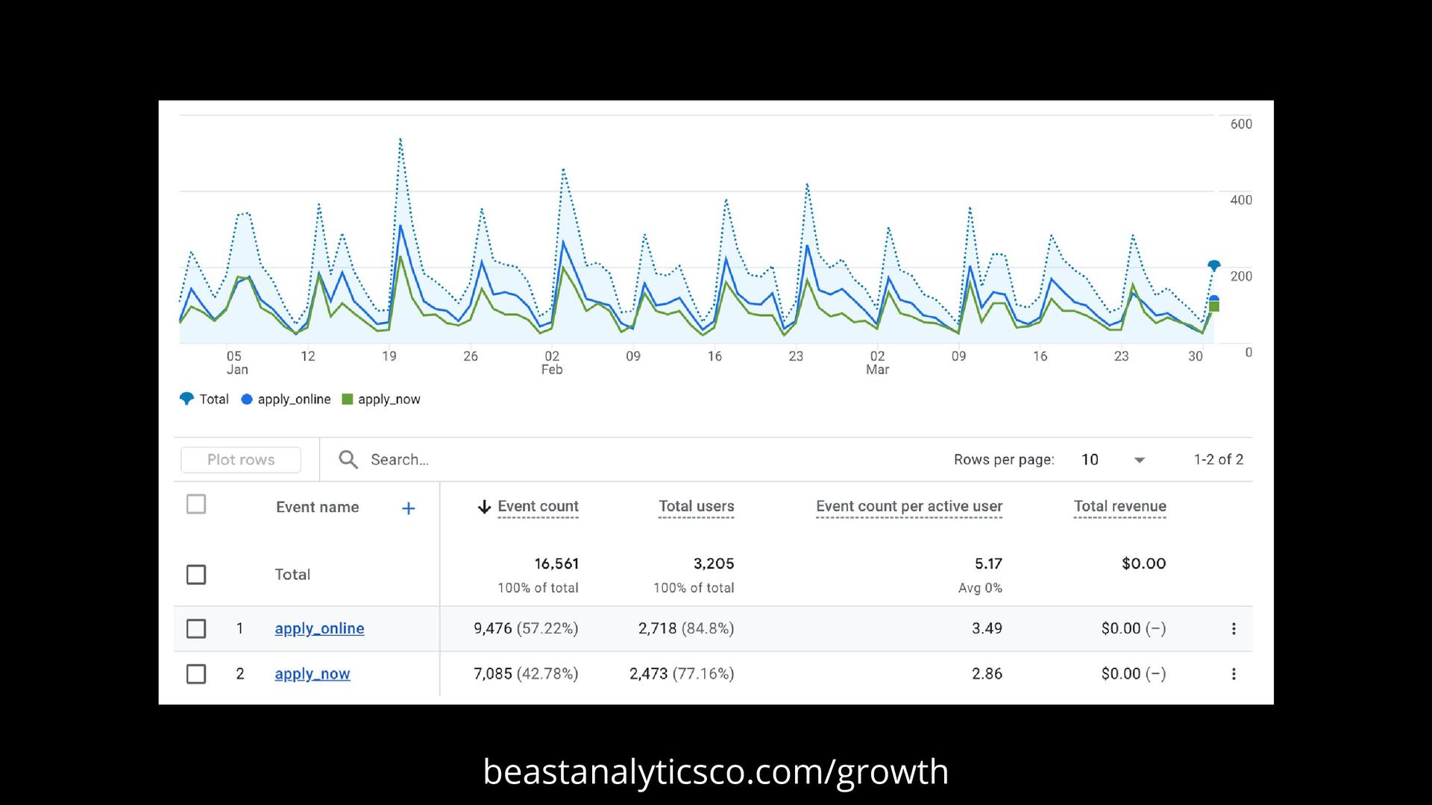Click the Plot rows button
Viewport: 1432px width, 805px height.
pos(241,460)
